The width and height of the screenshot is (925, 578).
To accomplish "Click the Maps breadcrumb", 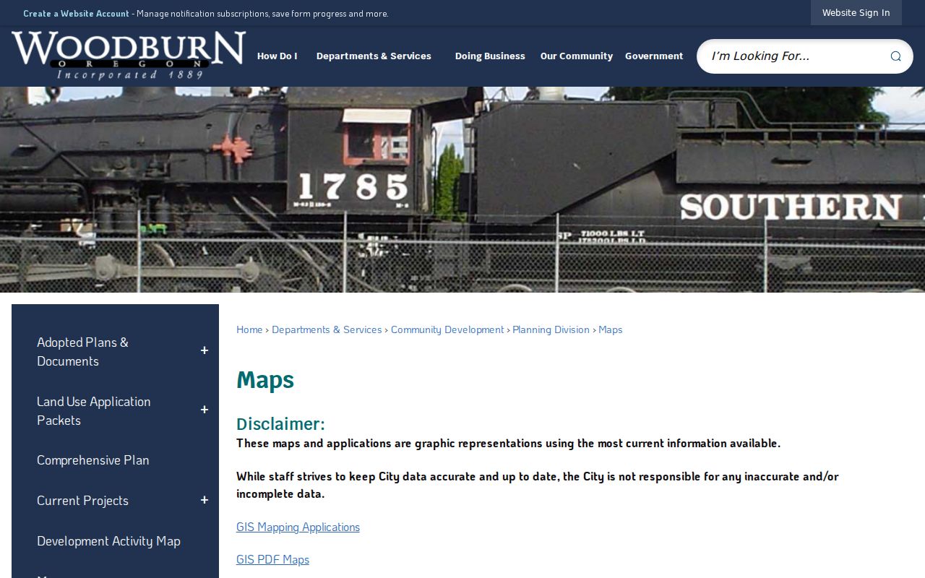I will 611,329.
